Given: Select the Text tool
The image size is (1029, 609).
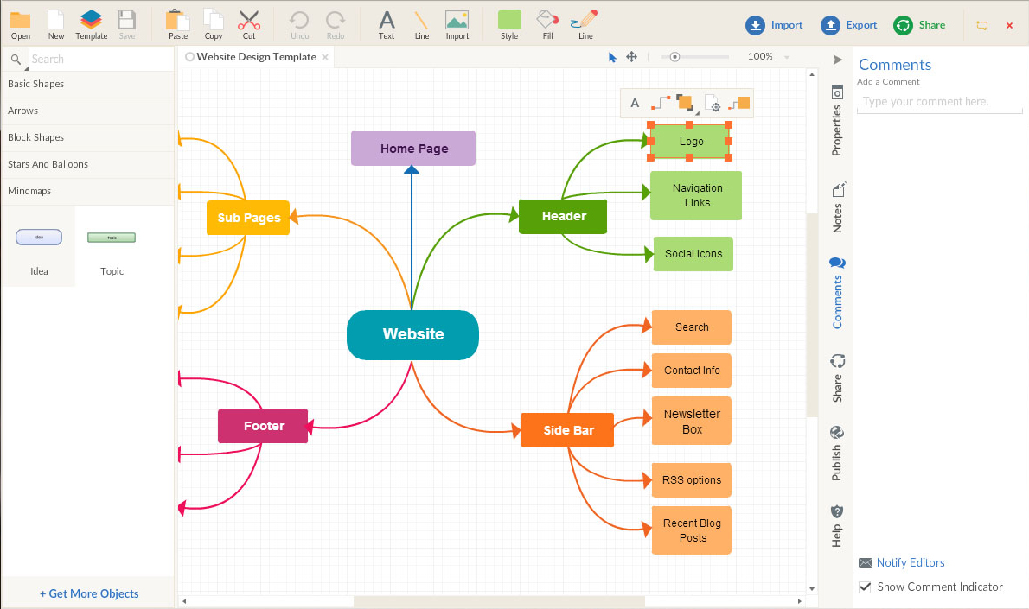Looking at the screenshot, I should point(387,21).
